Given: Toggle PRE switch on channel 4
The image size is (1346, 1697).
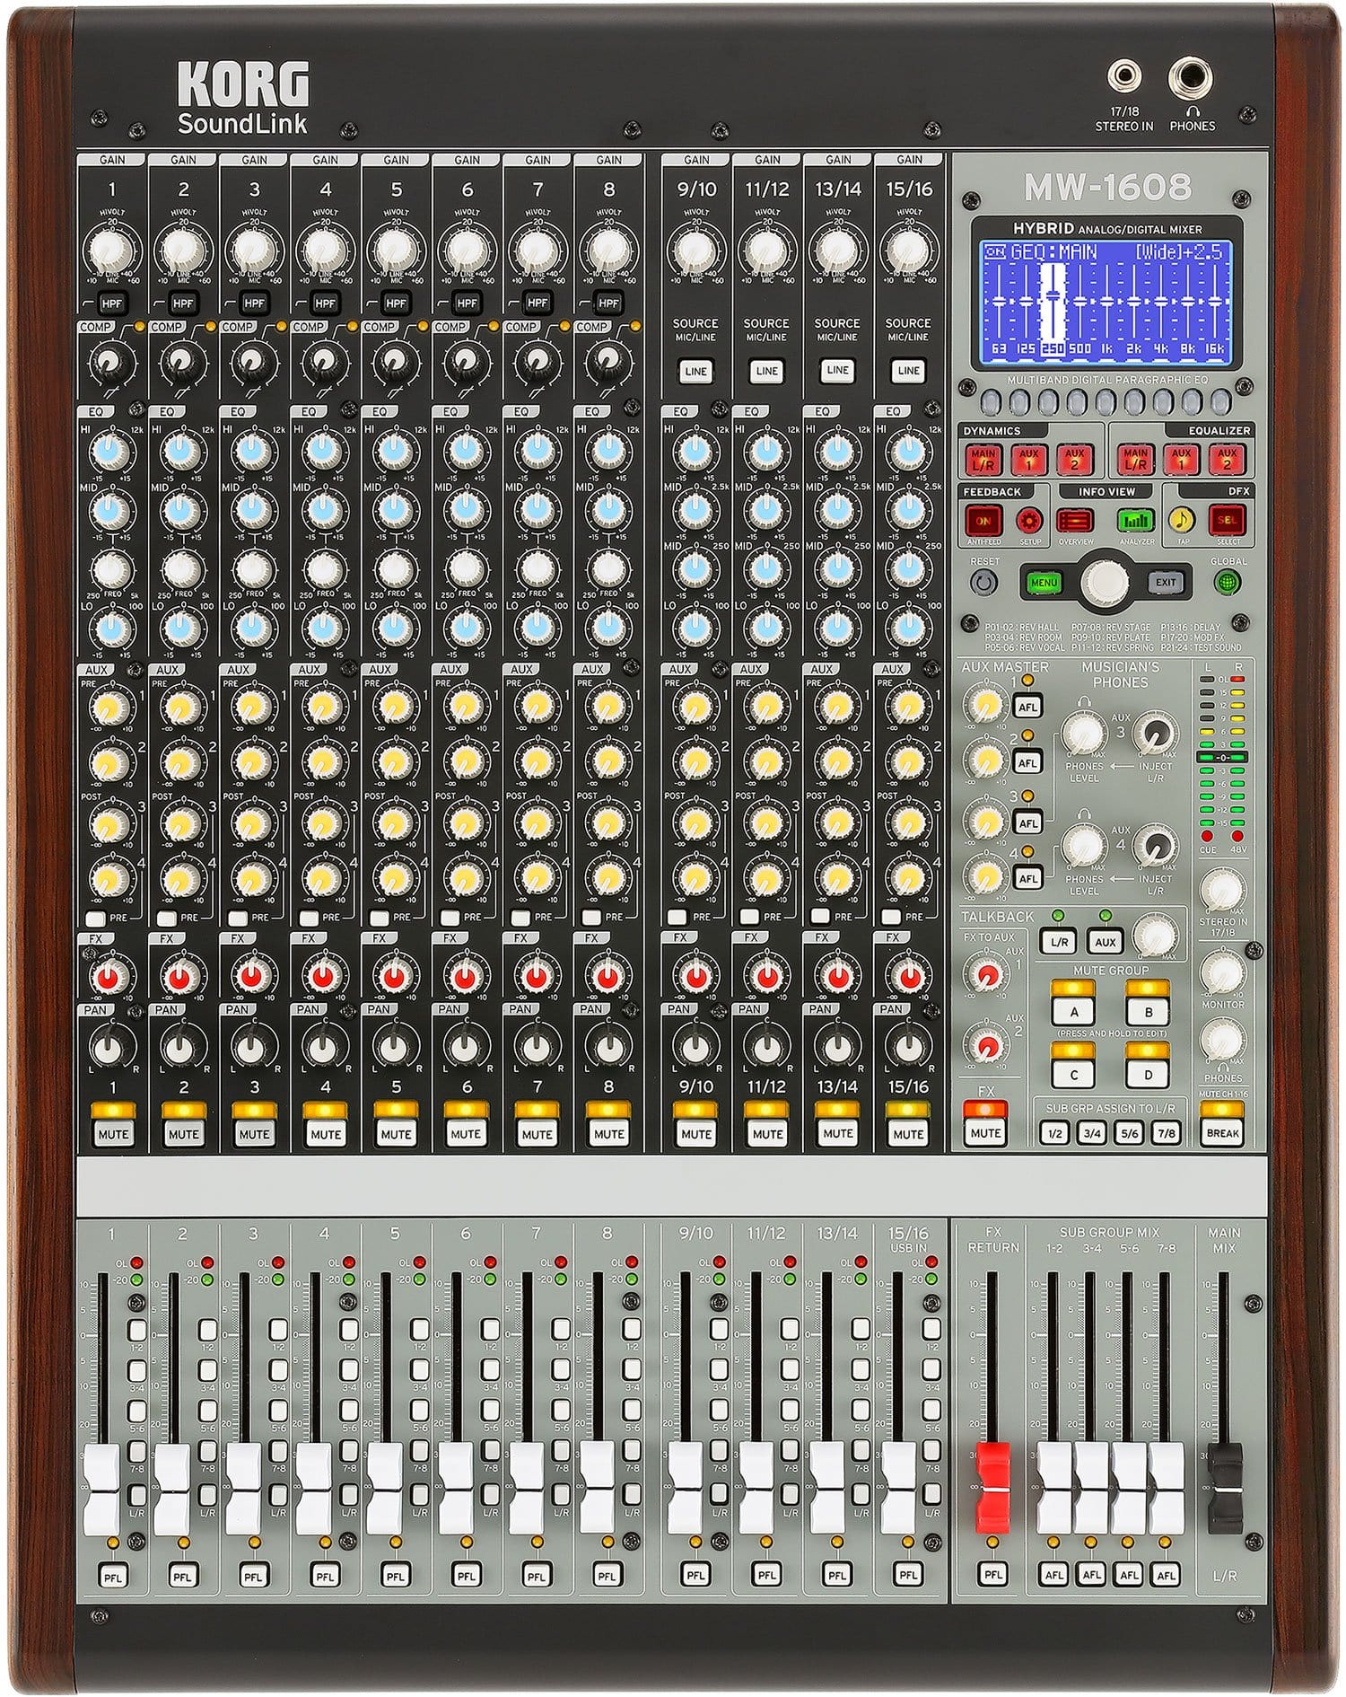Looking at the screenshot, I should point(309,918).
